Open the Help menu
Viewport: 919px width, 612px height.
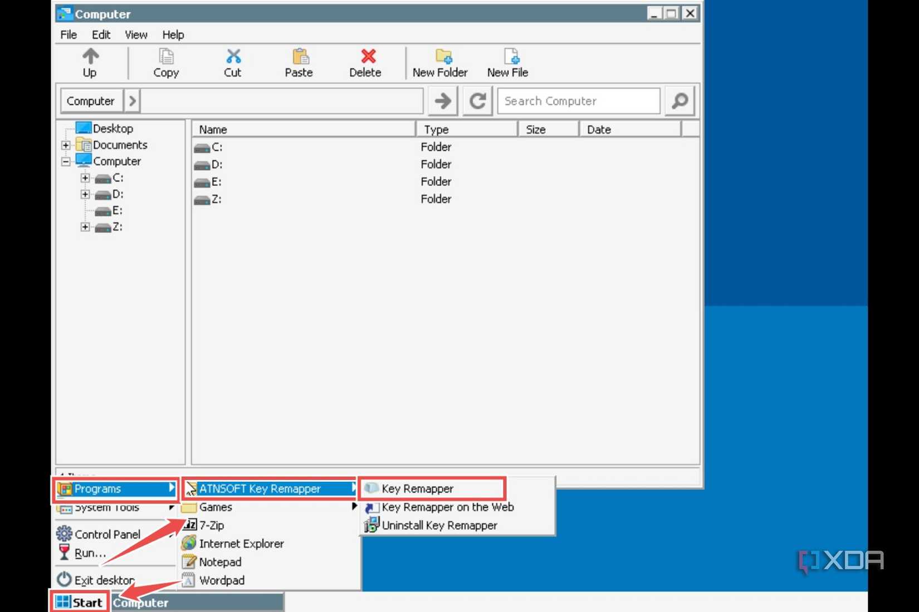click(x=173, y=34)
